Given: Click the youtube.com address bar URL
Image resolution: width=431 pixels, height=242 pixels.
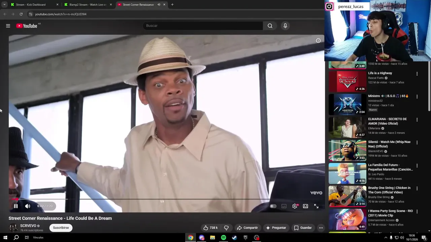Looking at the screenshot, I should (x=61, y=14).
